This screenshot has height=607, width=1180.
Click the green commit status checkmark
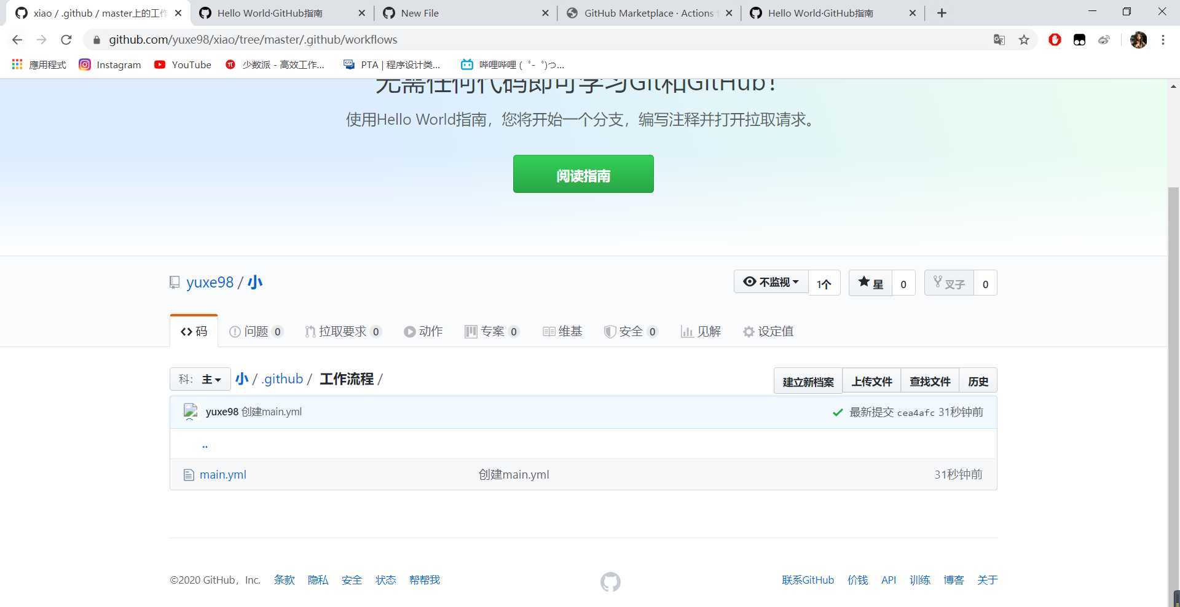click(837, 412)
